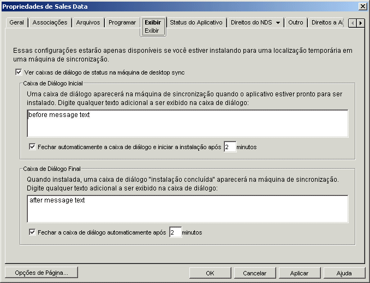Focus the 'before message text' text area

pos(188,124)
